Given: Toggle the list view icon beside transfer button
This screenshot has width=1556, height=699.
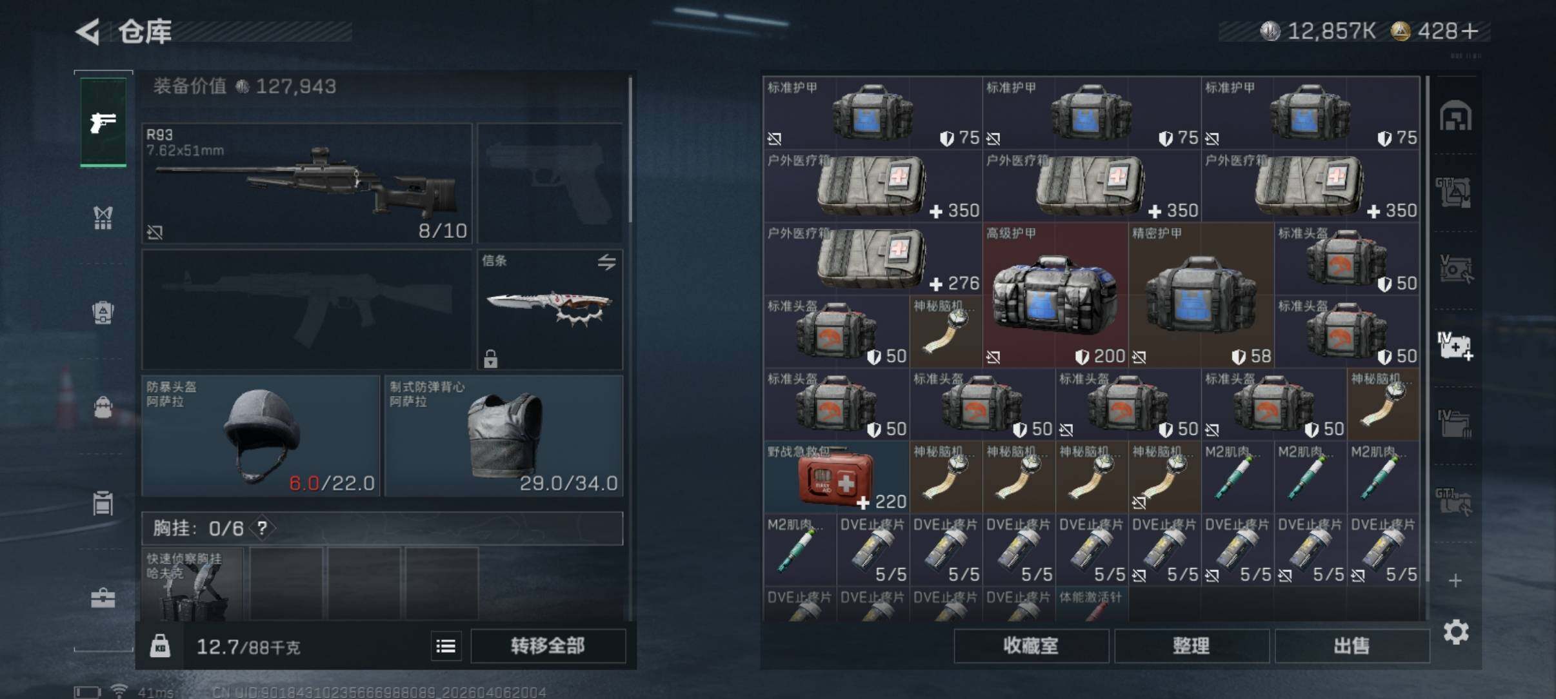Looking at the screenshot, I should tap(446, 645).
